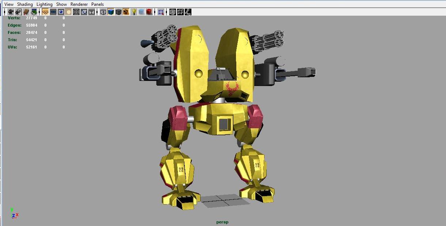The width and height of the screenshot is (446, 226).
Task: Click the face count 28474
Action: [31, 32]
